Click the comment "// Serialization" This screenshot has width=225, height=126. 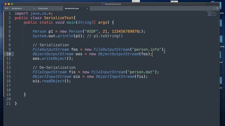pyautogui.click(x=51, y=45)
